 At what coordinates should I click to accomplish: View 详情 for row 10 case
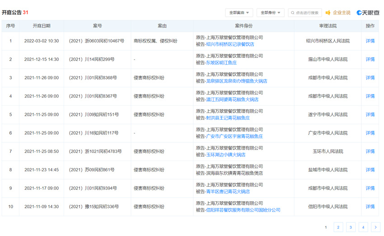click(x=370, y=207)
